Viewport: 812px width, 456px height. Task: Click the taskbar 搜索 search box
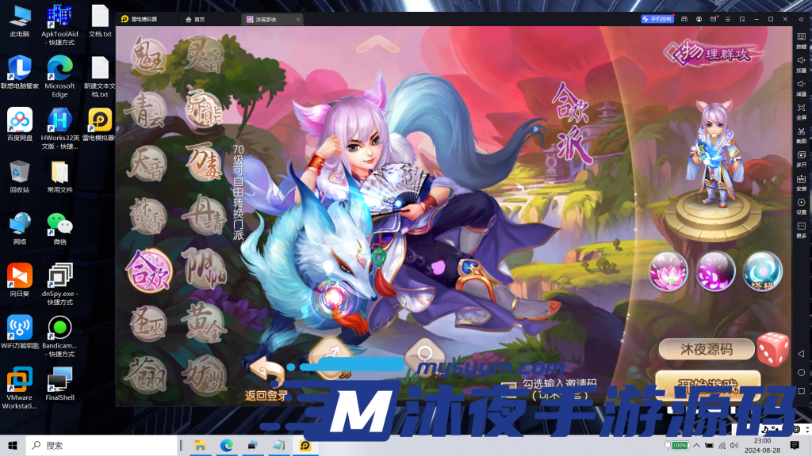point(101,445)
